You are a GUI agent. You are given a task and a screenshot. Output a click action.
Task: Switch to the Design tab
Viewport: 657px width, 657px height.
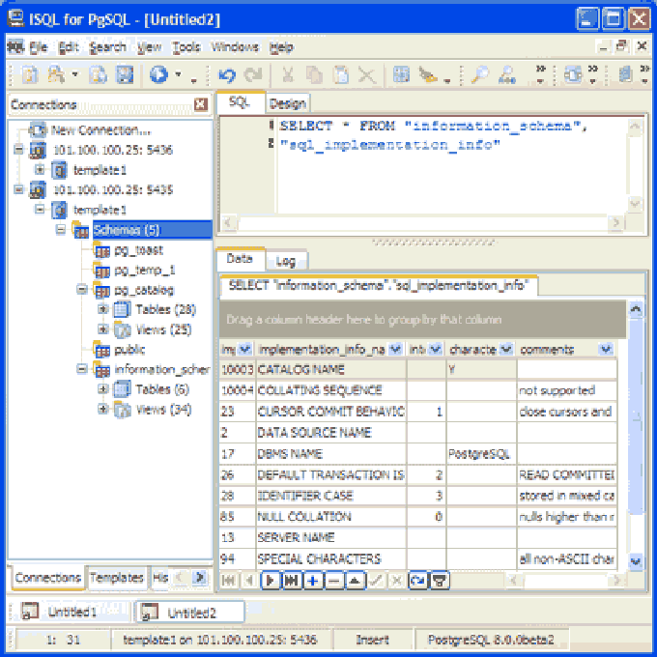[288, 103]
